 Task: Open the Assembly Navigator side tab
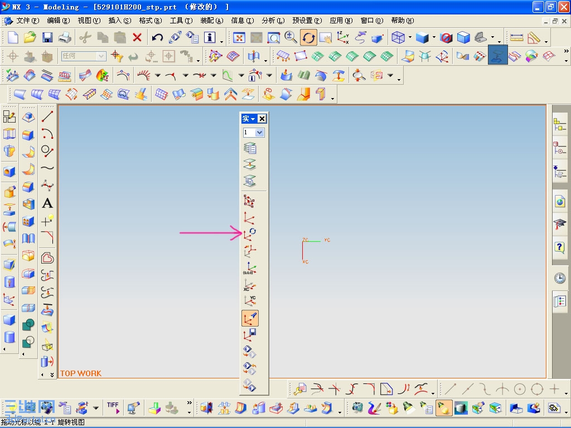(560, 124)
